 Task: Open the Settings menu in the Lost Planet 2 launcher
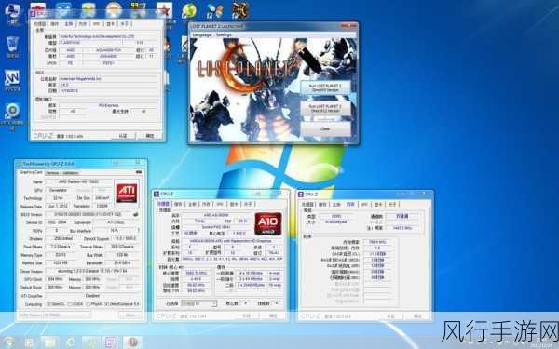[224, 35]
